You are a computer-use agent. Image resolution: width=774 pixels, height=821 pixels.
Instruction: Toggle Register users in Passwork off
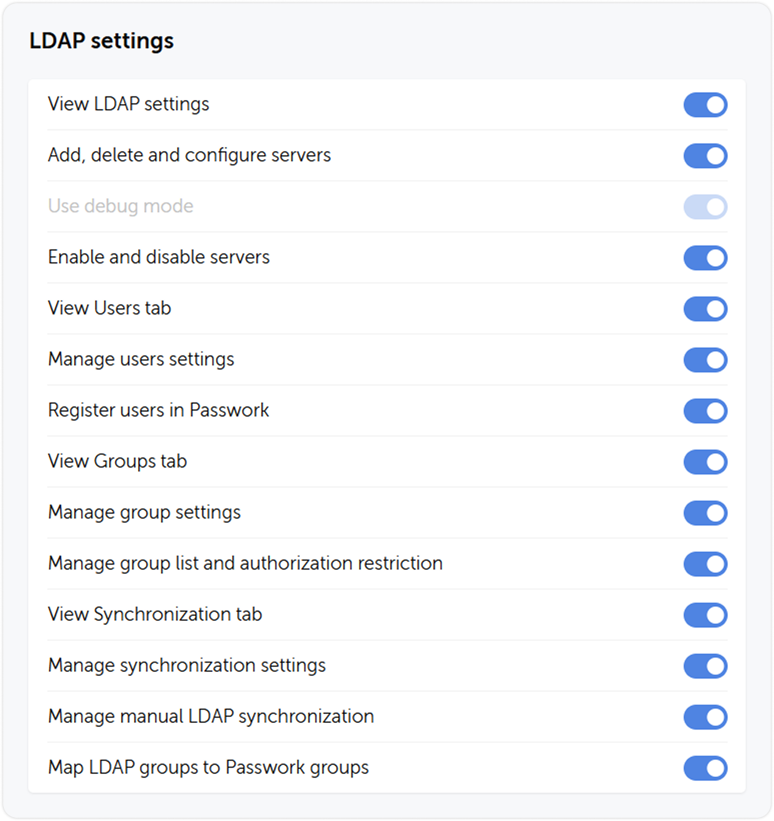pyautogui.click(x=705, y=410)
